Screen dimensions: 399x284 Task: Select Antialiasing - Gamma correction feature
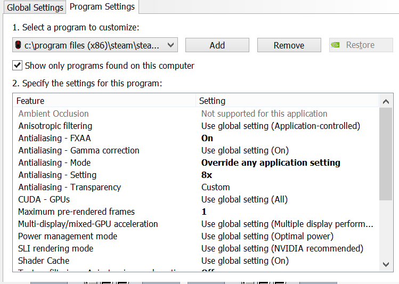[x=79, y=150]
